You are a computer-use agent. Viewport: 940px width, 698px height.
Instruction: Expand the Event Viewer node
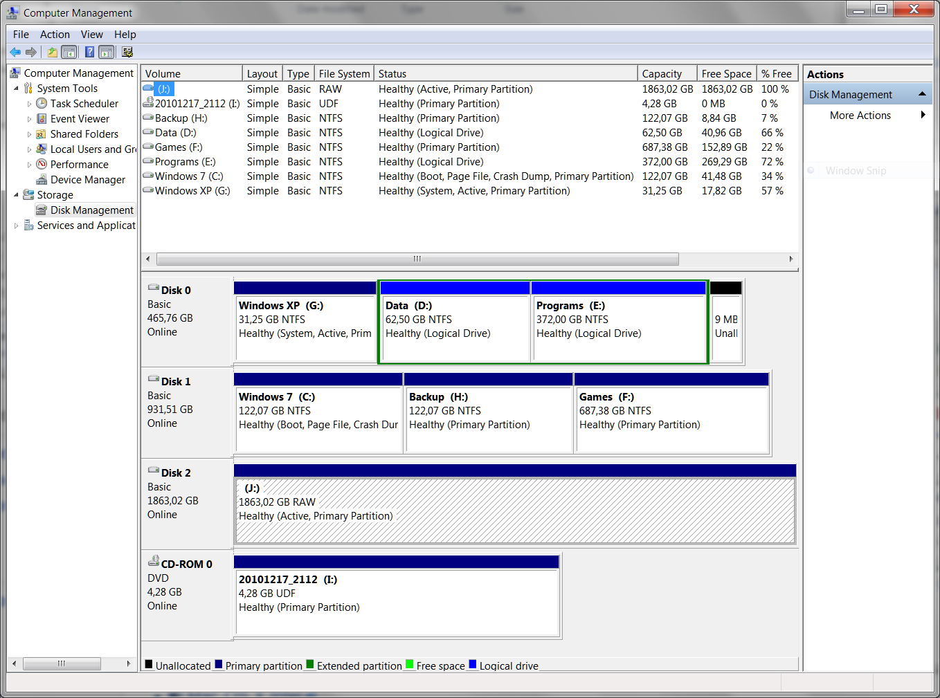[29, 119]
